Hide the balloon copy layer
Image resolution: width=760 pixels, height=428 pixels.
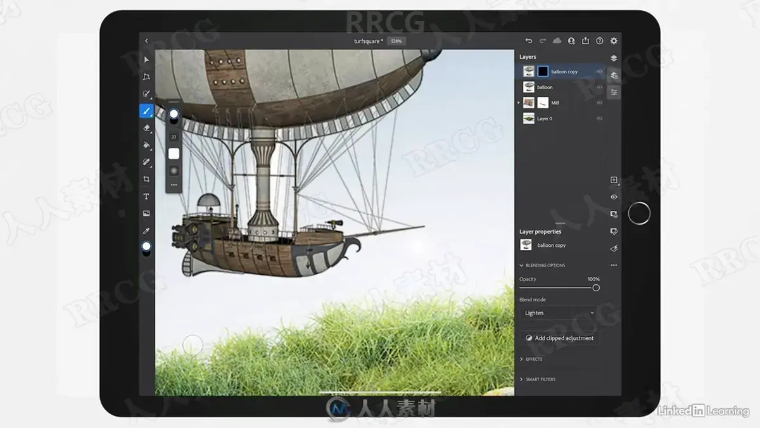[x=599, y=72]
